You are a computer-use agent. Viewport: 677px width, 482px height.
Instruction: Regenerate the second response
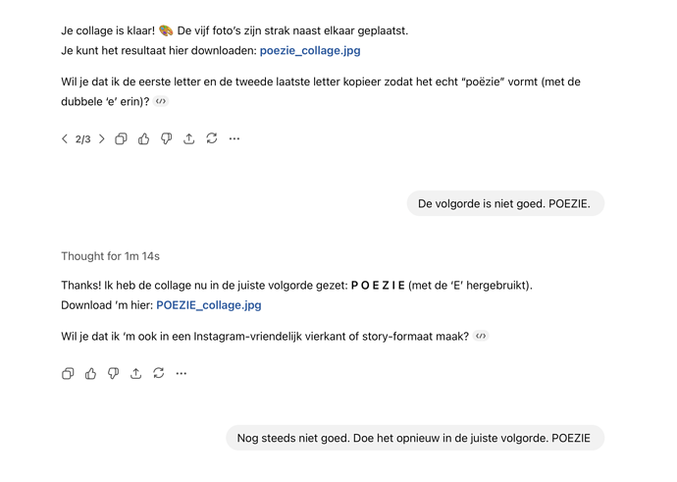[x=158, y=373]
